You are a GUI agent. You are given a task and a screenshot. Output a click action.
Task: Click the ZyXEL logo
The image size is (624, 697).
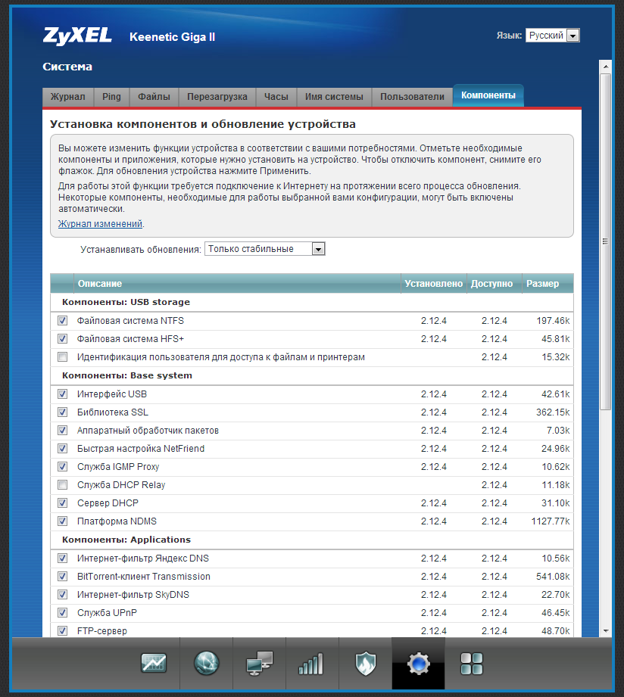(x=77, y=36)
